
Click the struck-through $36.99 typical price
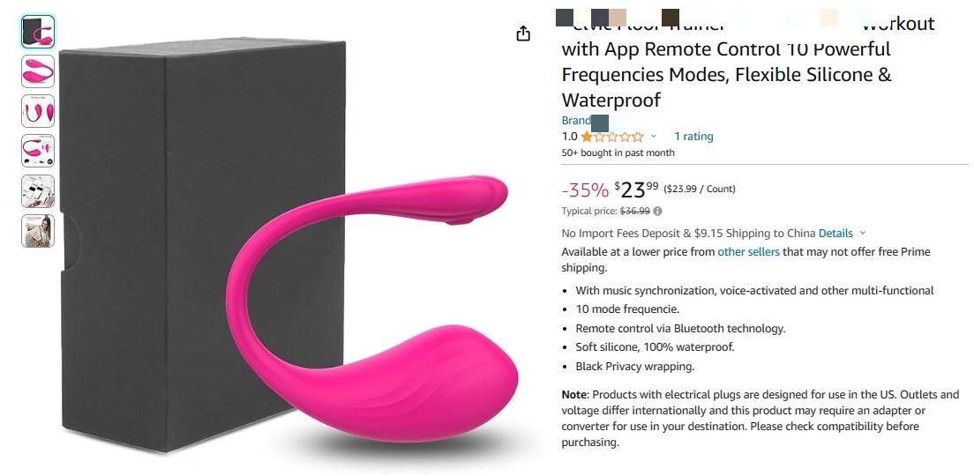coord(635,211)
